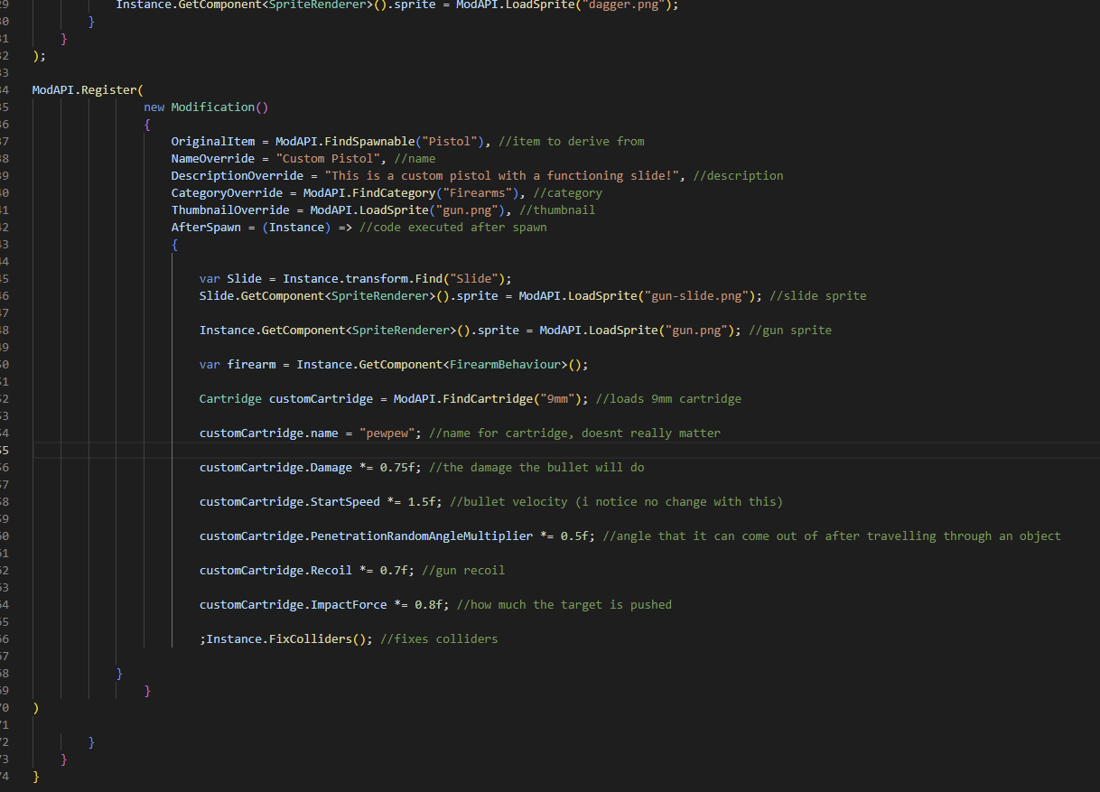Click the '//item to derive from' comment
Viewport: 1100px width, 792px height.
coord(571,141)
